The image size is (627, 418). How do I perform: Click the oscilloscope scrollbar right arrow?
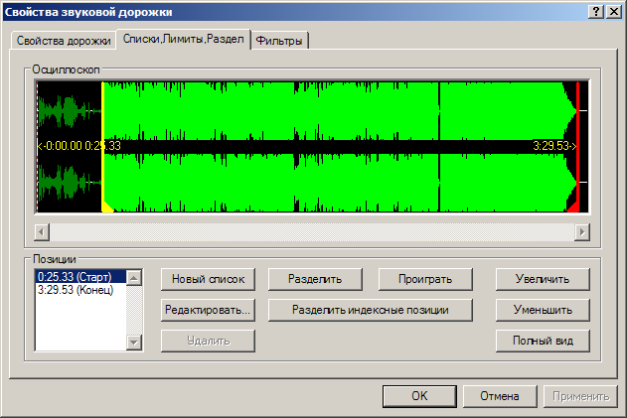pyautogui.click(x=582, y=231)
